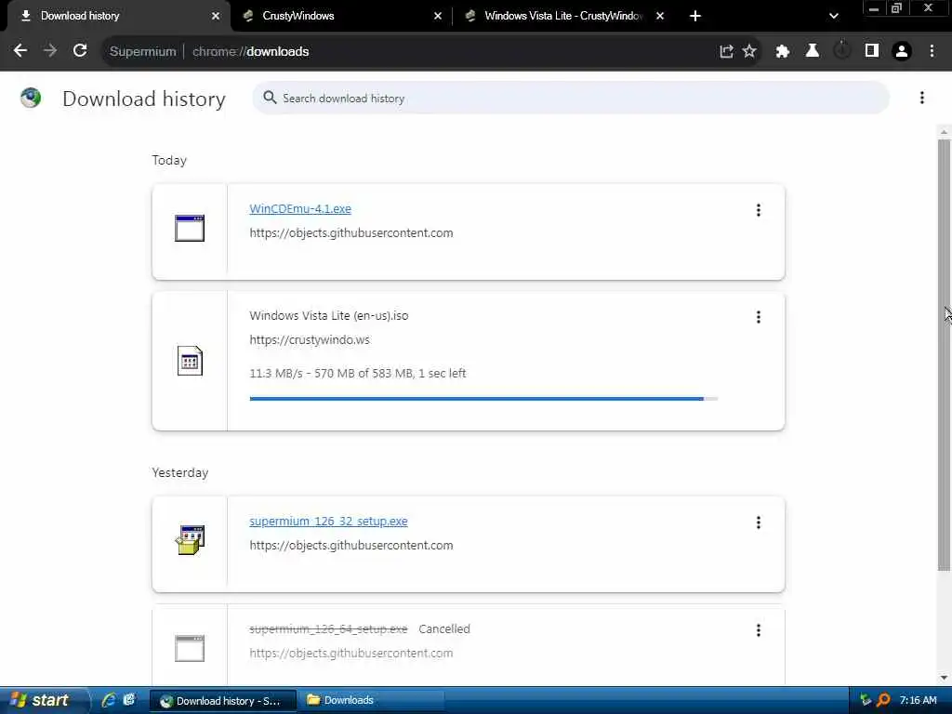The image size is (952, 714).
Task: Click the Vista Lite download progress bar
Action: [x=483, y=399]
